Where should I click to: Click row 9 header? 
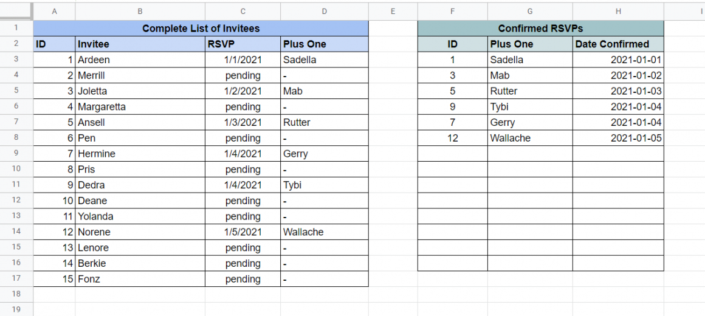pos(16,154)
